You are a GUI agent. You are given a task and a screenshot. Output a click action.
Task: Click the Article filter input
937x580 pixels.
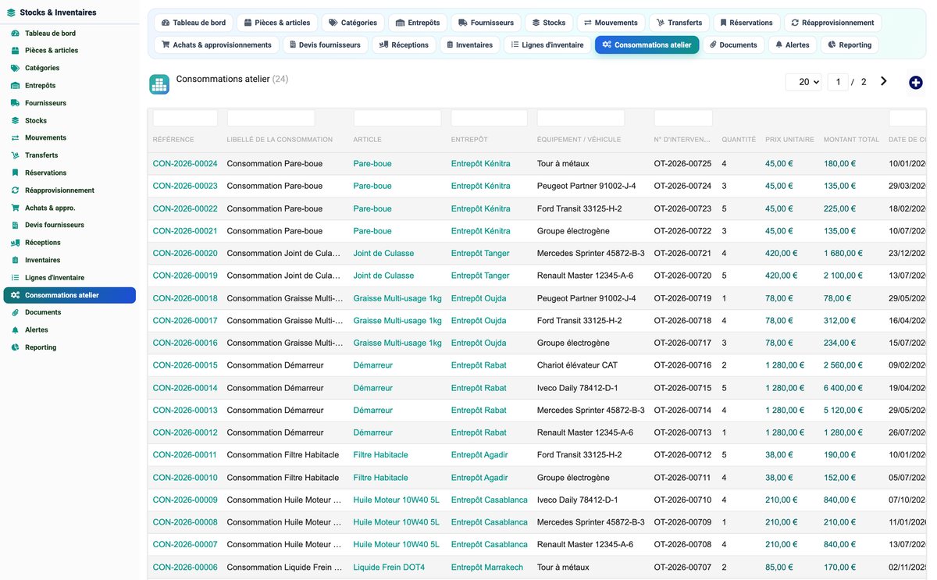coord(397,118)
